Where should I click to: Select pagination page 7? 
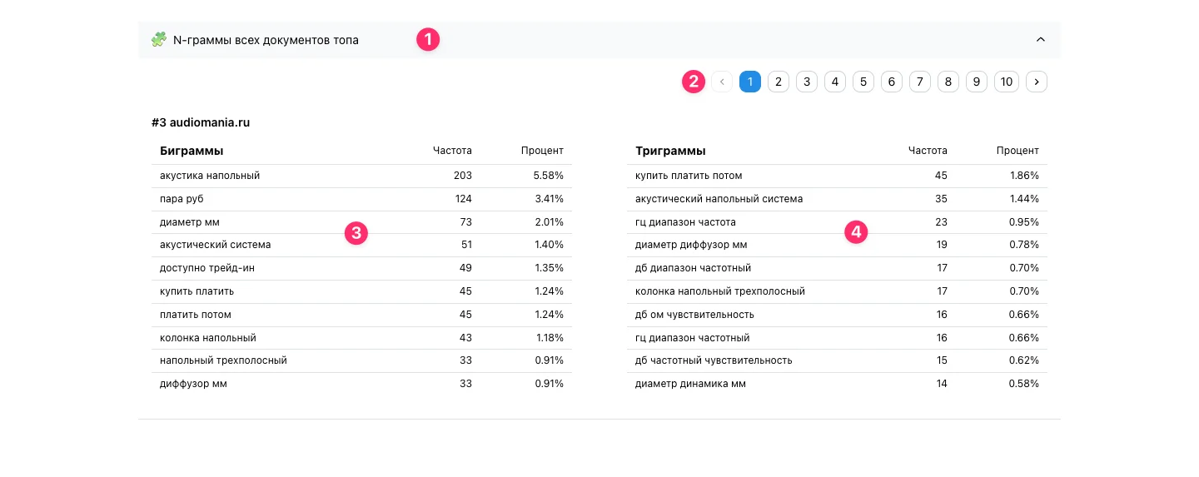[920, 82]
